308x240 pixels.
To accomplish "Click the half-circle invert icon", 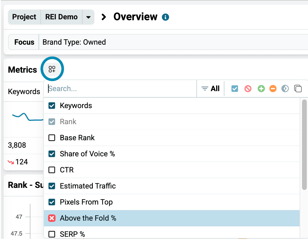I will pyautogui.click(x=285, y=88).
